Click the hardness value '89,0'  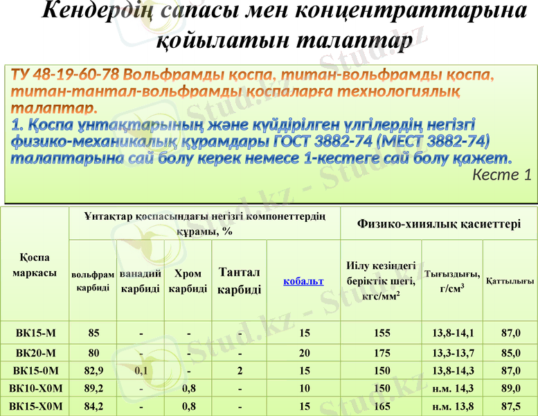coord(511,388)
